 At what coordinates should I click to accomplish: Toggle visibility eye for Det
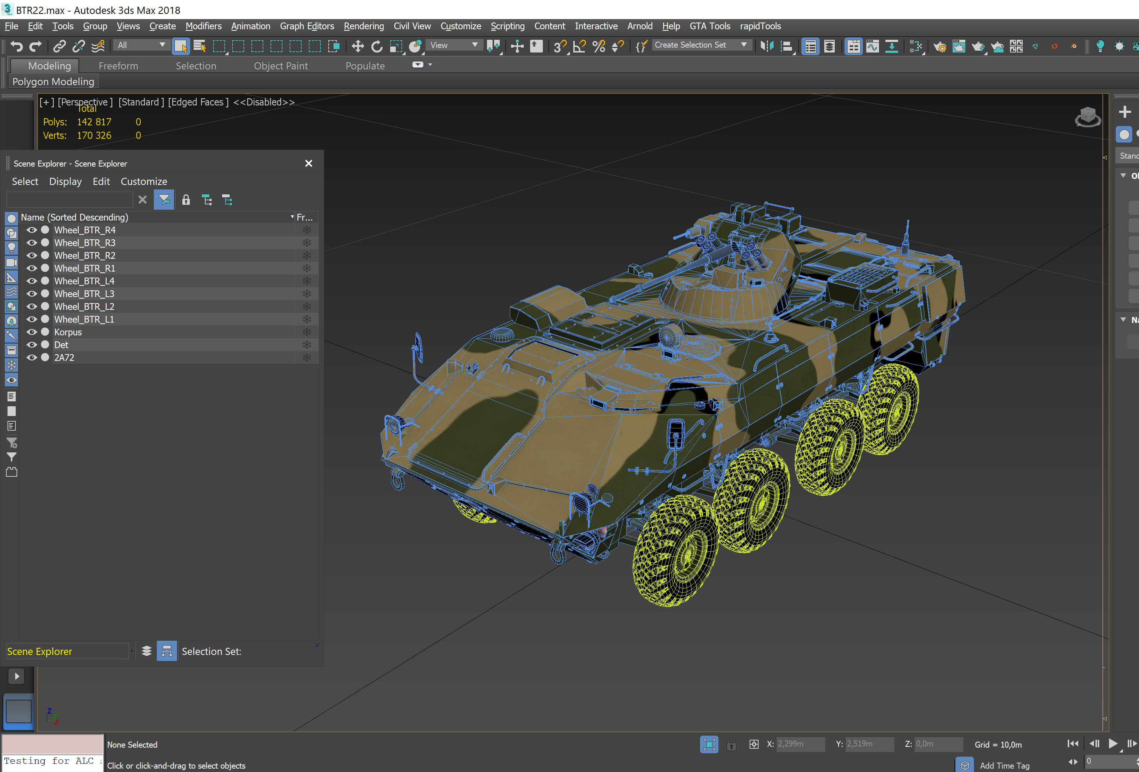point(32,345)
